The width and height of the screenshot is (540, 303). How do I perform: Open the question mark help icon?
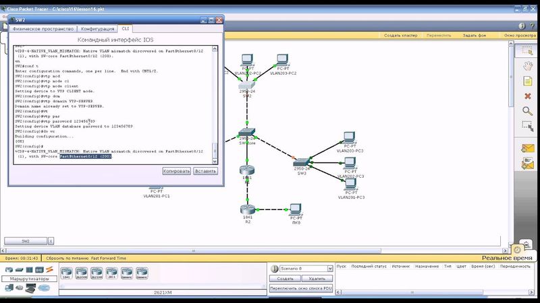pyautogui.click(x=533, y=26)
